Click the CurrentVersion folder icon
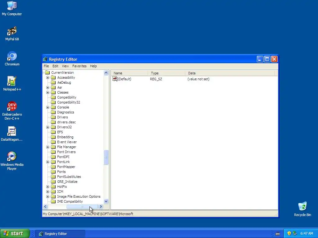 click(47, 73)
